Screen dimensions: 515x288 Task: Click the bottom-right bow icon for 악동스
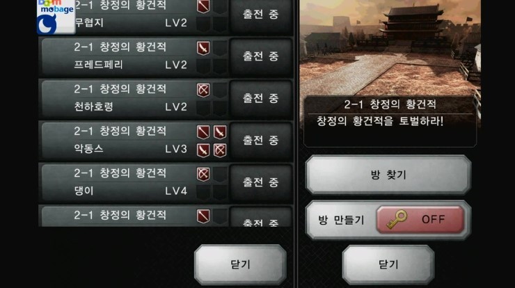coord(220,150)
